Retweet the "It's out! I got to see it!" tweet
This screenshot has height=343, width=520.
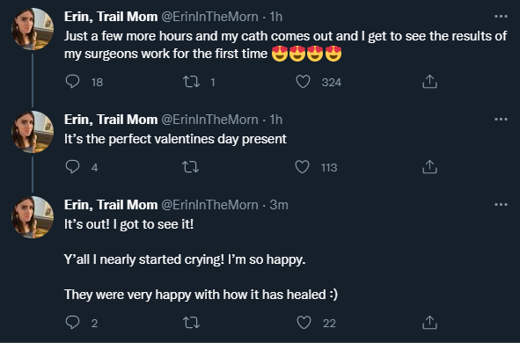coord(191,322)
